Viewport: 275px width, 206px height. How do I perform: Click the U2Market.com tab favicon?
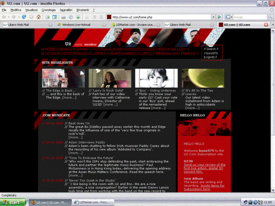(x=113, y=25)
